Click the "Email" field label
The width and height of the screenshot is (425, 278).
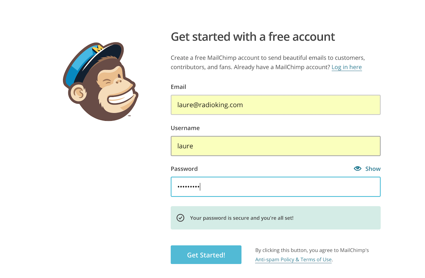click(x=178, y=87)
